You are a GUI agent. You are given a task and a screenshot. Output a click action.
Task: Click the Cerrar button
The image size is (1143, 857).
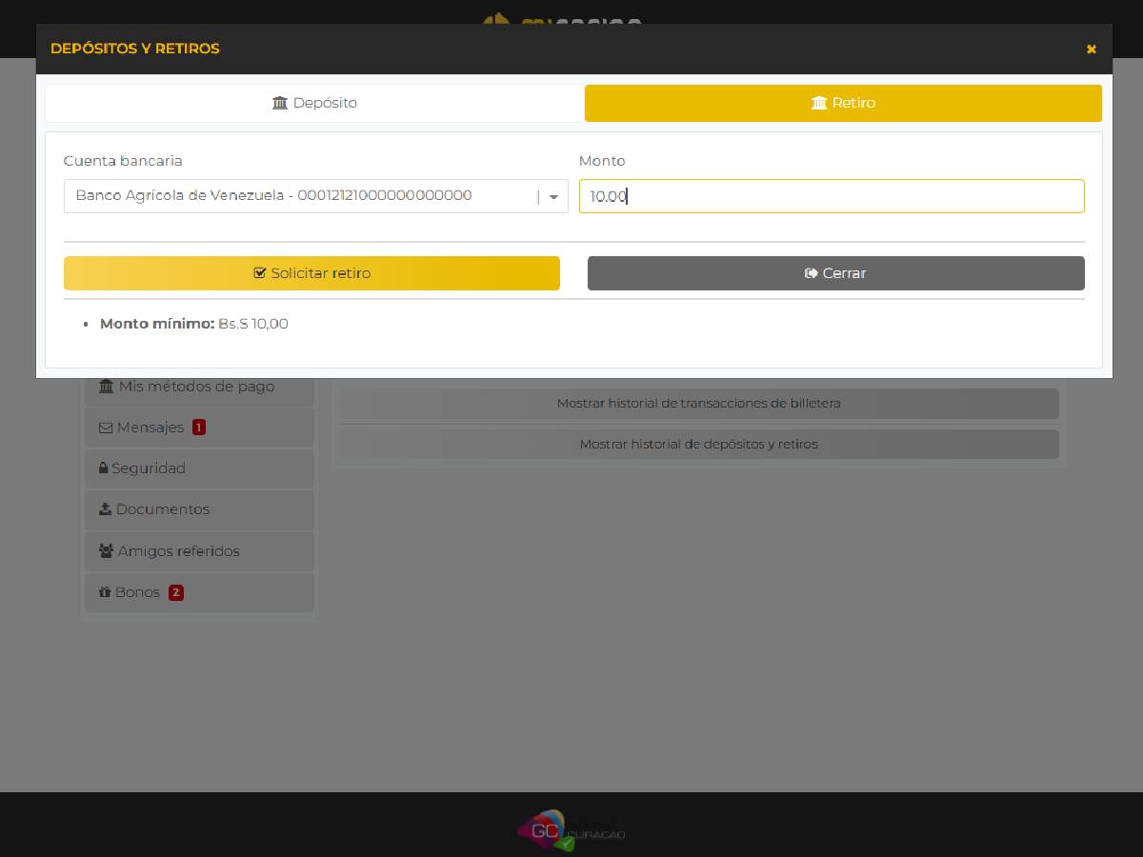pyautogui.click(x=835, y=273)
